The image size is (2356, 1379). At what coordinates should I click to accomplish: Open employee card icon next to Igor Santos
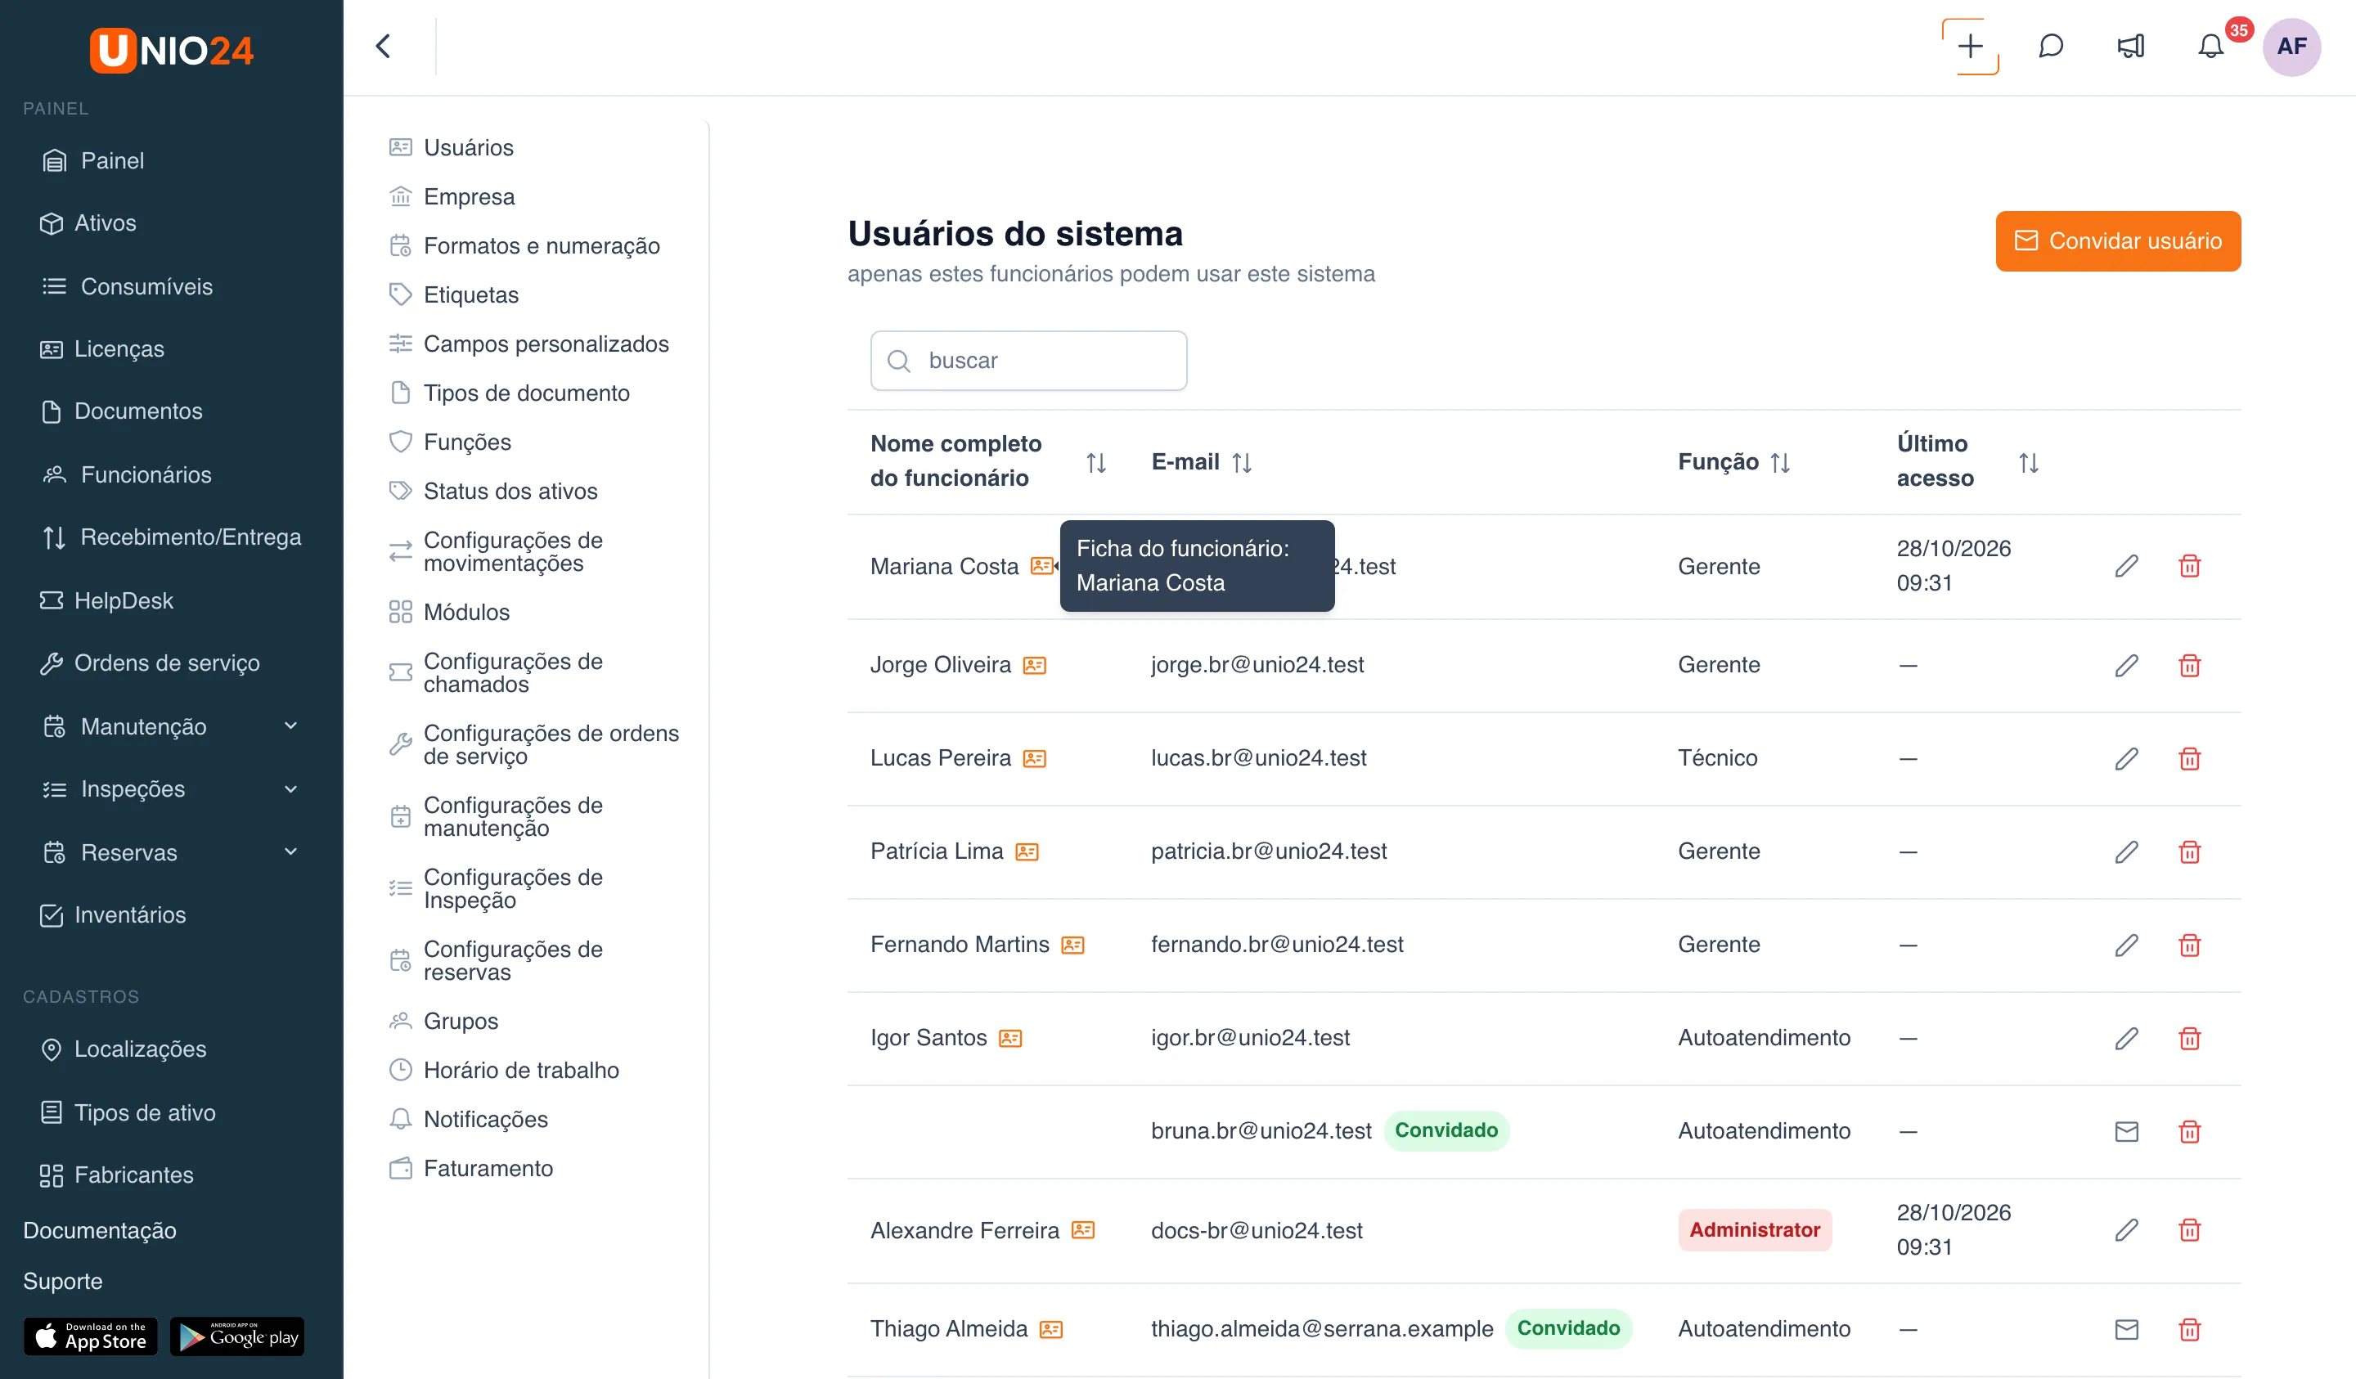(1009, 1038)
